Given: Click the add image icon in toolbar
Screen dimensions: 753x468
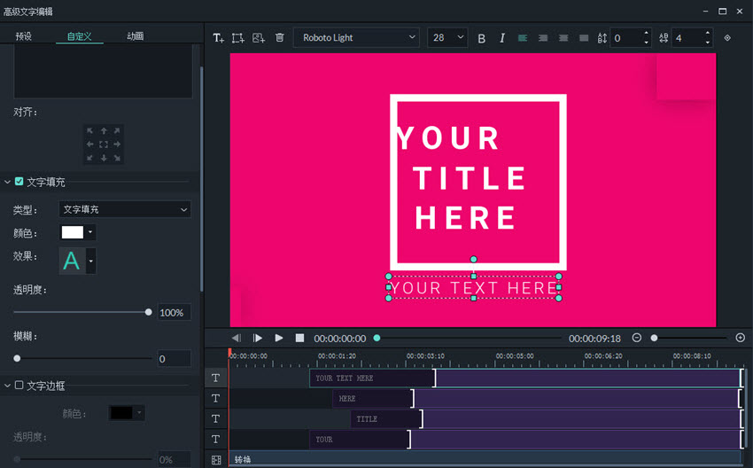Looking at the screenshot, I should click(x=259, y=38).
